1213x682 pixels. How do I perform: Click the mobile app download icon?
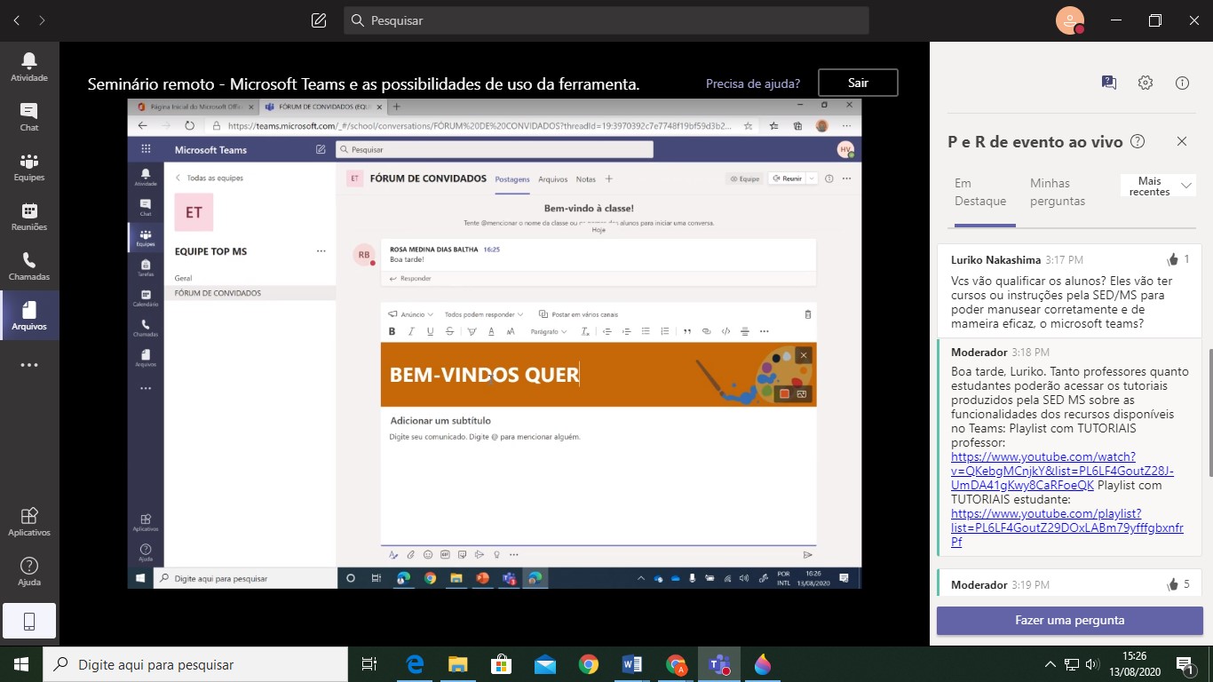[29, 622]
